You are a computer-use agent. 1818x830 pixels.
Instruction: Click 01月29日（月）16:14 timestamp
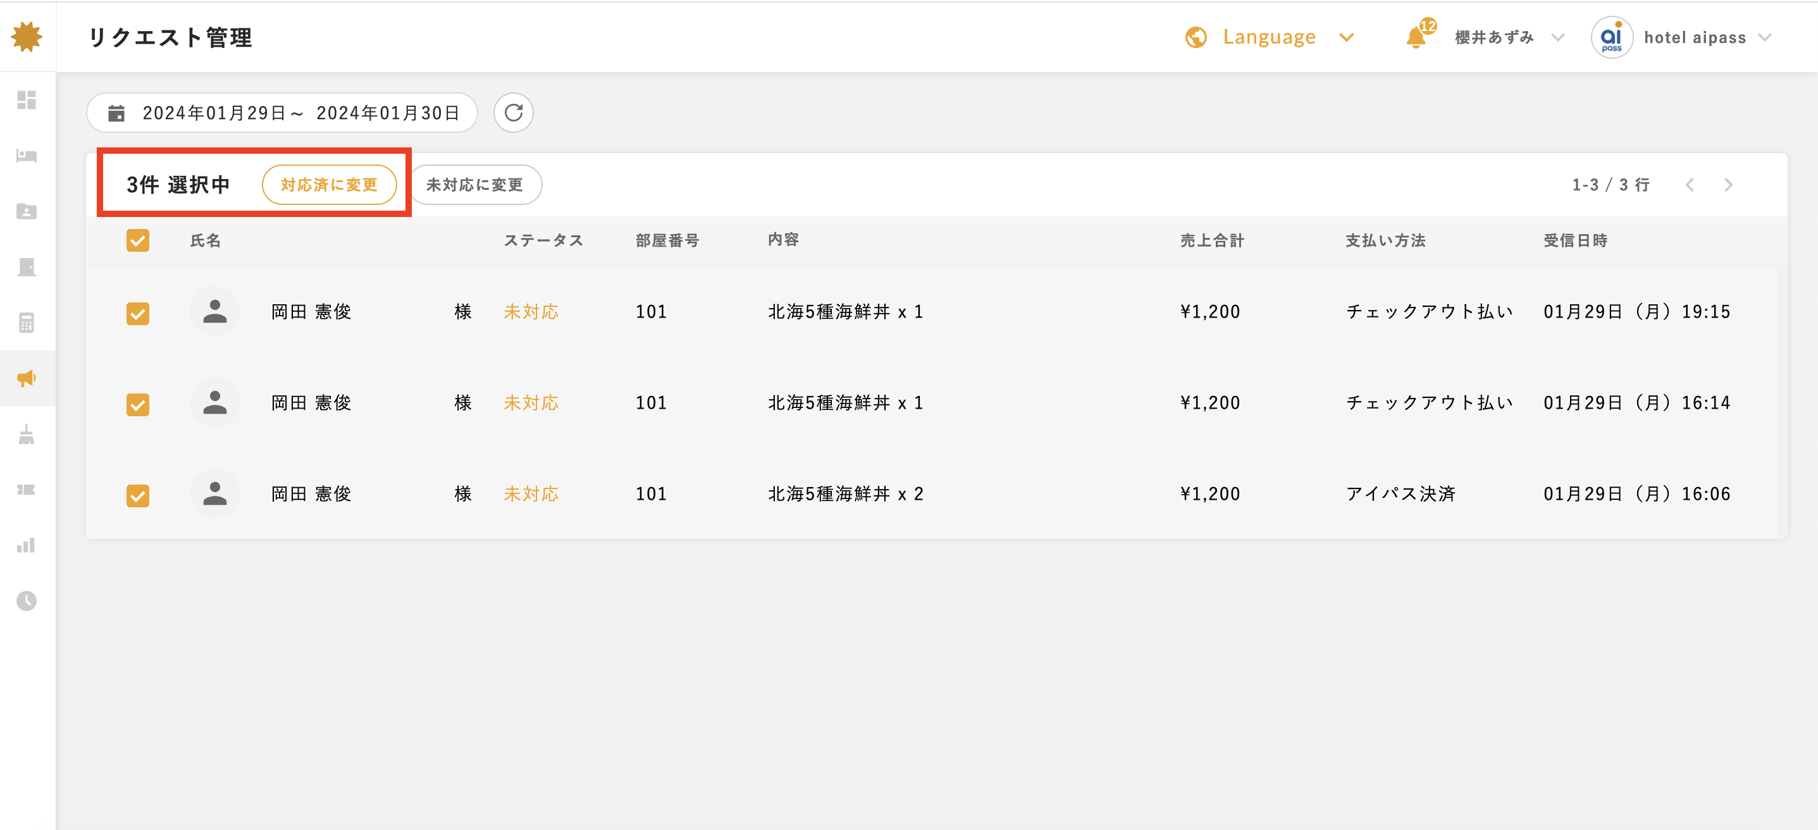(1636, 402)
